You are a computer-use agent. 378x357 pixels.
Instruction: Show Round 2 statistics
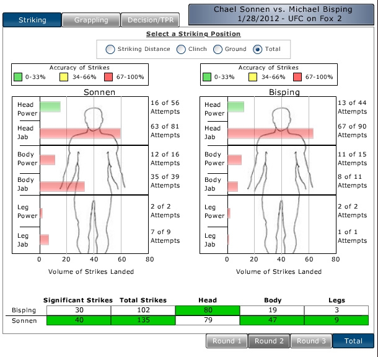pyautogui.click(x=269, y=341)
